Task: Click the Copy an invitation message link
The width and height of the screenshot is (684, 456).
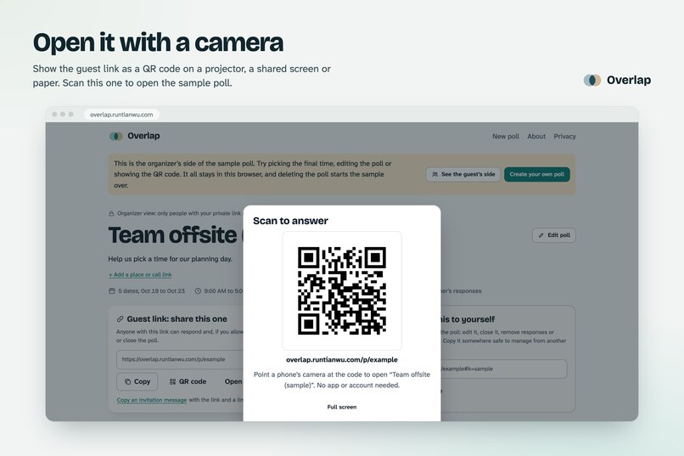Action: (152, 400)
